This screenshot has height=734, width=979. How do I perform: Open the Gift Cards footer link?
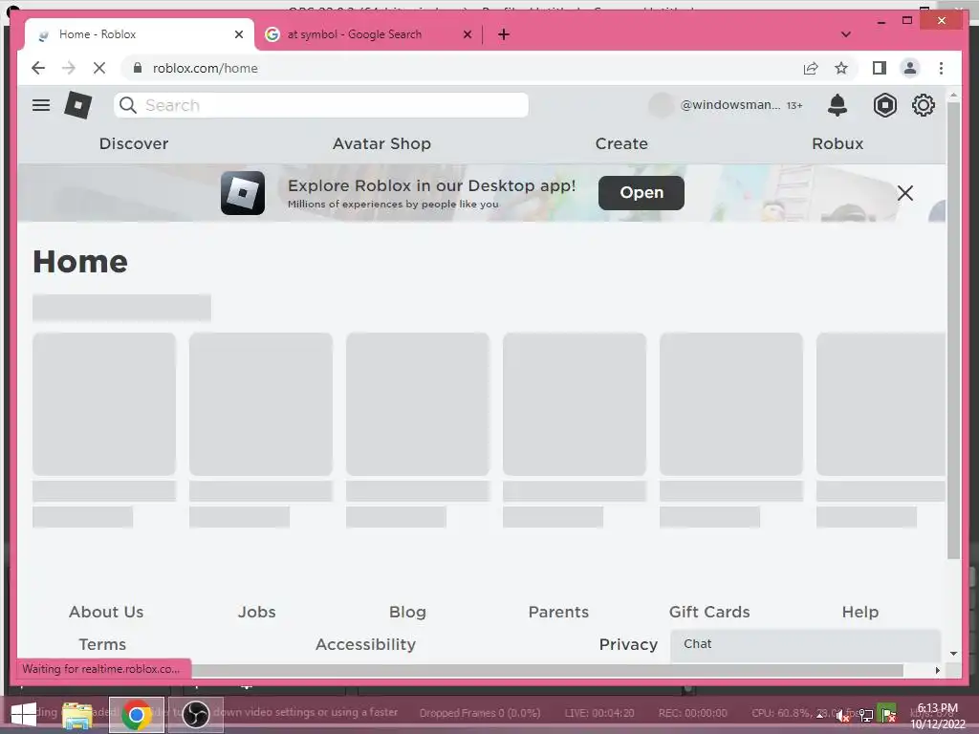pos(709,612)
